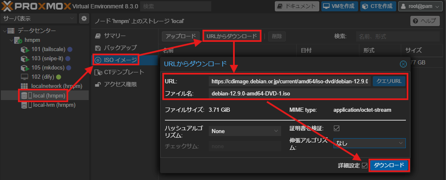446x180 pixels.
Task: Click the 3.71 GiB file size value
Action: tap(219, 110)
